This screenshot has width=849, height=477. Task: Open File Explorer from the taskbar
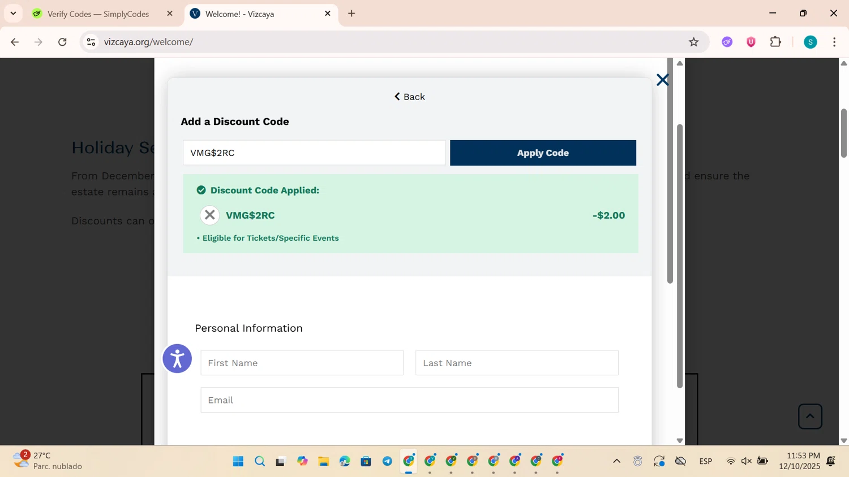(x=323, y=461)
